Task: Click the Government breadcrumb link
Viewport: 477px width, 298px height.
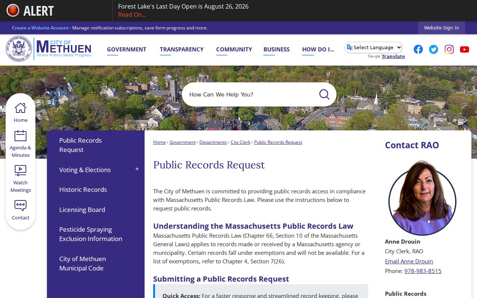Action: (x=183, y=142)
